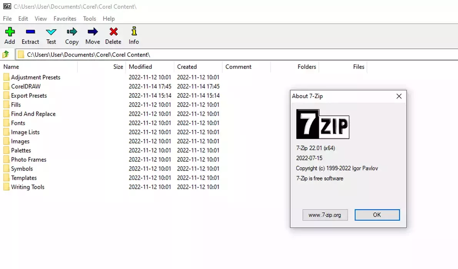Select the Copy toolbar icon
This screenshot has width=458, height=269.
[x=72, y=32]
